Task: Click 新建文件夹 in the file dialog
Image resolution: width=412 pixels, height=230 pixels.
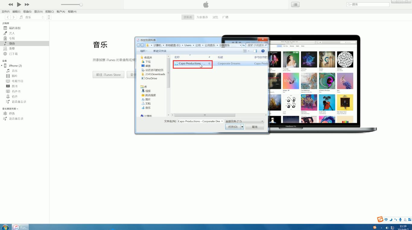Action: pyautogui.click(x=160, y=51)
